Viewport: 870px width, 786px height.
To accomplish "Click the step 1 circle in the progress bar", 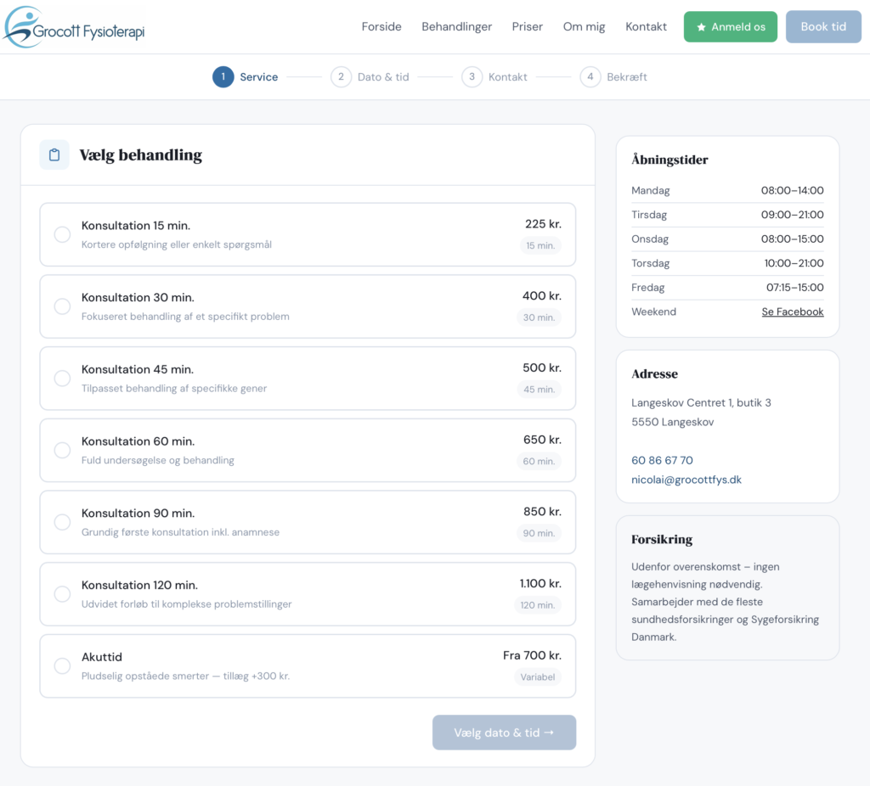I will tap(223, 77).
